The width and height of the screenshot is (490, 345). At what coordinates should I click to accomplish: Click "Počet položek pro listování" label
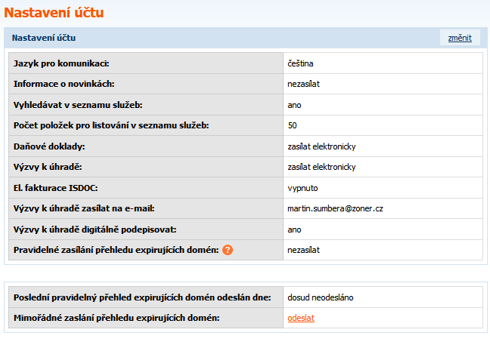(x=111, y=125)
